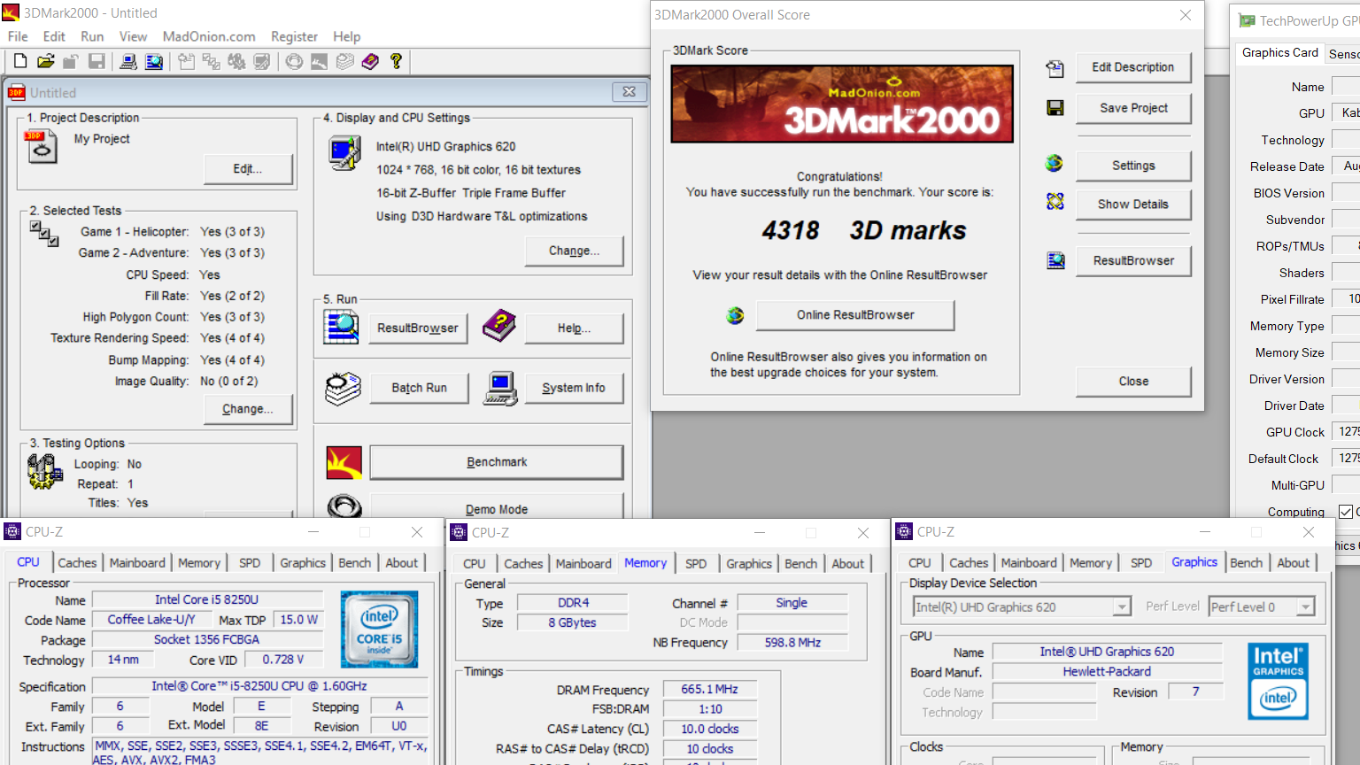
Task: Open the View menu
Action: (133, 36)
